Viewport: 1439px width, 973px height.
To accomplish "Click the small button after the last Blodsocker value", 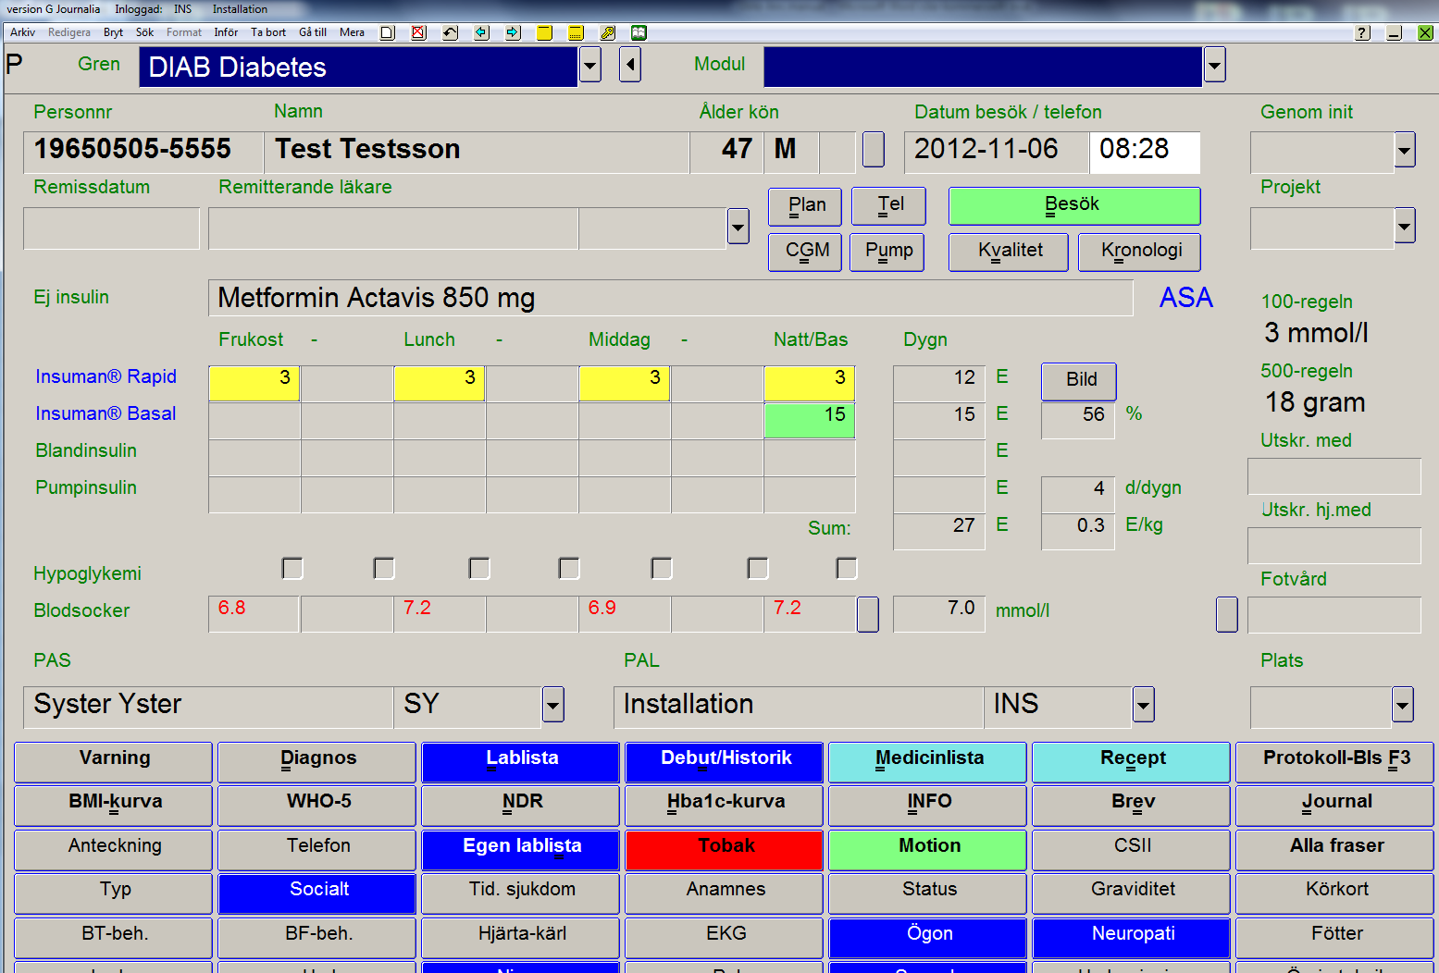I will (868, 614).
